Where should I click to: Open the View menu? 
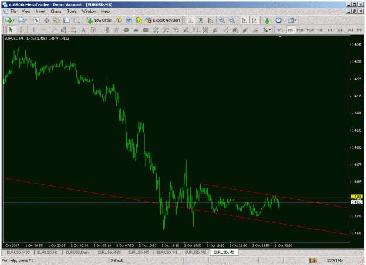point(26,11)
